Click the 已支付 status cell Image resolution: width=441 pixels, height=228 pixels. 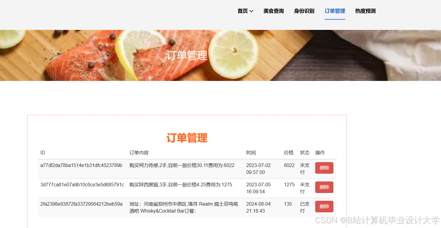(305, 207)
